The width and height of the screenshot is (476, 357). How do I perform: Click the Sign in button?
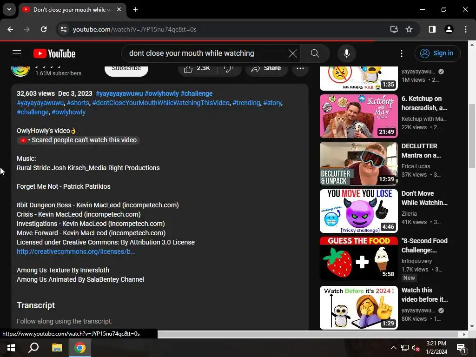pos(437,53)
